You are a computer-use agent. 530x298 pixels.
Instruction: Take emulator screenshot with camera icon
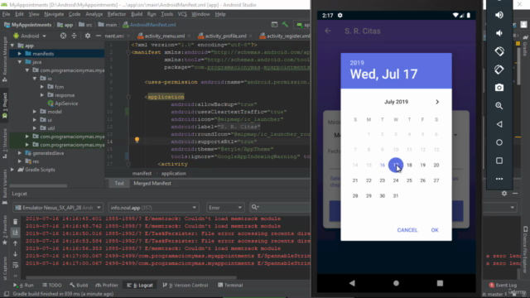point(499,88)
